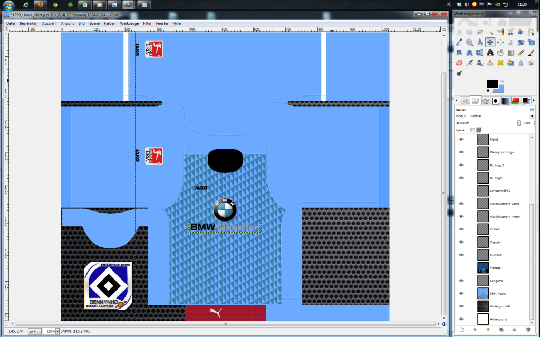Delete layer with the trash icon
Viewport: 540px width, 337px height.
click(528, 330)
